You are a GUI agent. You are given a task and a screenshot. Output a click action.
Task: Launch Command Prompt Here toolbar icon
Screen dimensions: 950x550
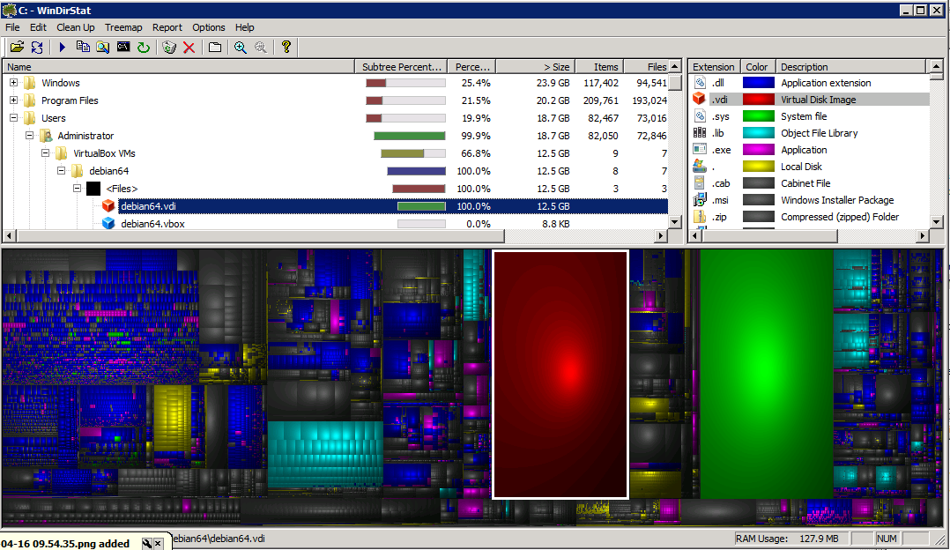pyautogui.click(x=123, y=48)
